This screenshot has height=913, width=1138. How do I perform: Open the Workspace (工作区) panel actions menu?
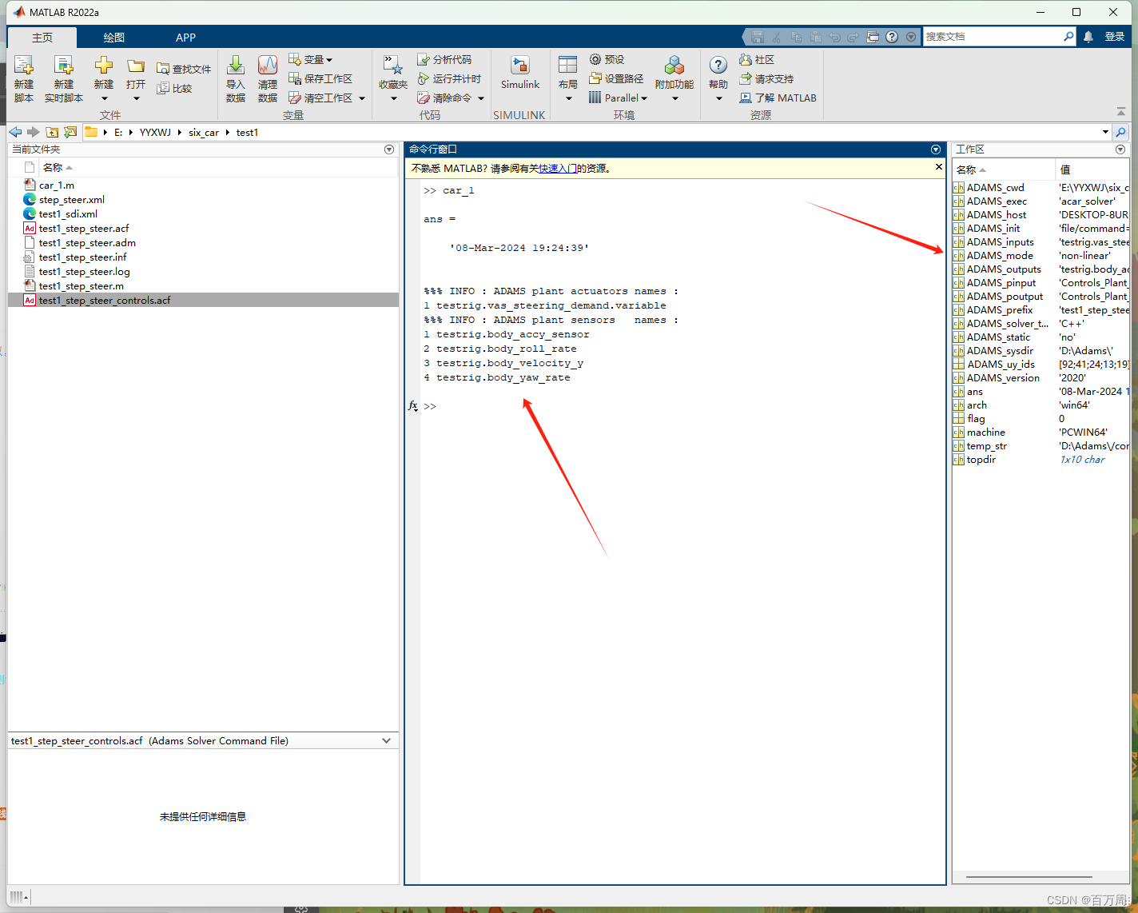point(1120,150)
